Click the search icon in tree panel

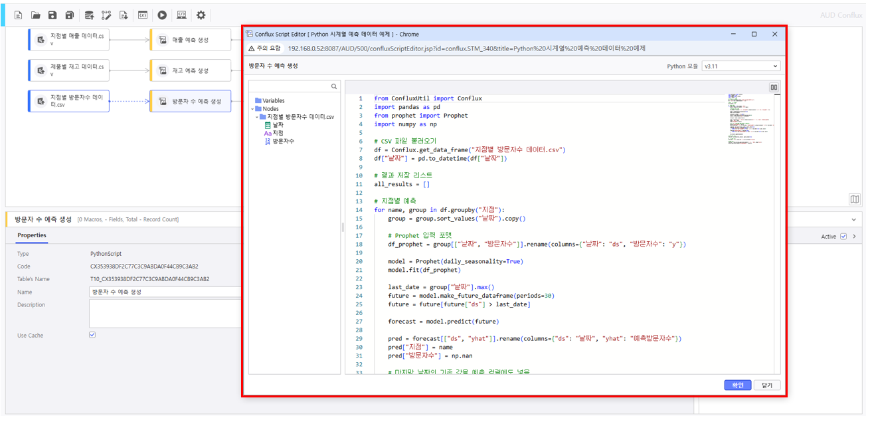coord(334,87)
